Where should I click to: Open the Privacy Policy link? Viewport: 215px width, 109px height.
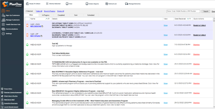pos(8,89)
